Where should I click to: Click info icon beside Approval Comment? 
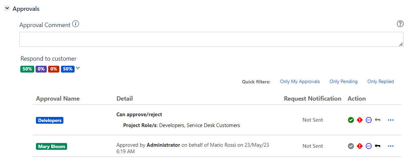(x=76, y=24)
